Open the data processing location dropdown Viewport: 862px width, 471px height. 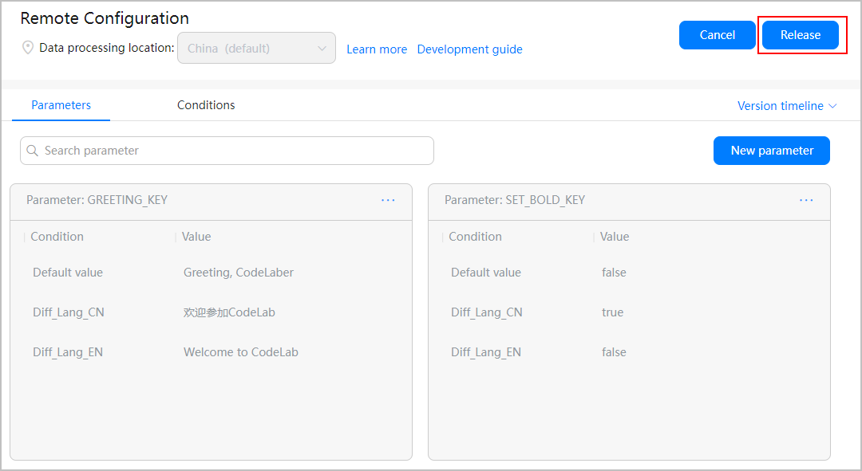click(x=256, y=48)
